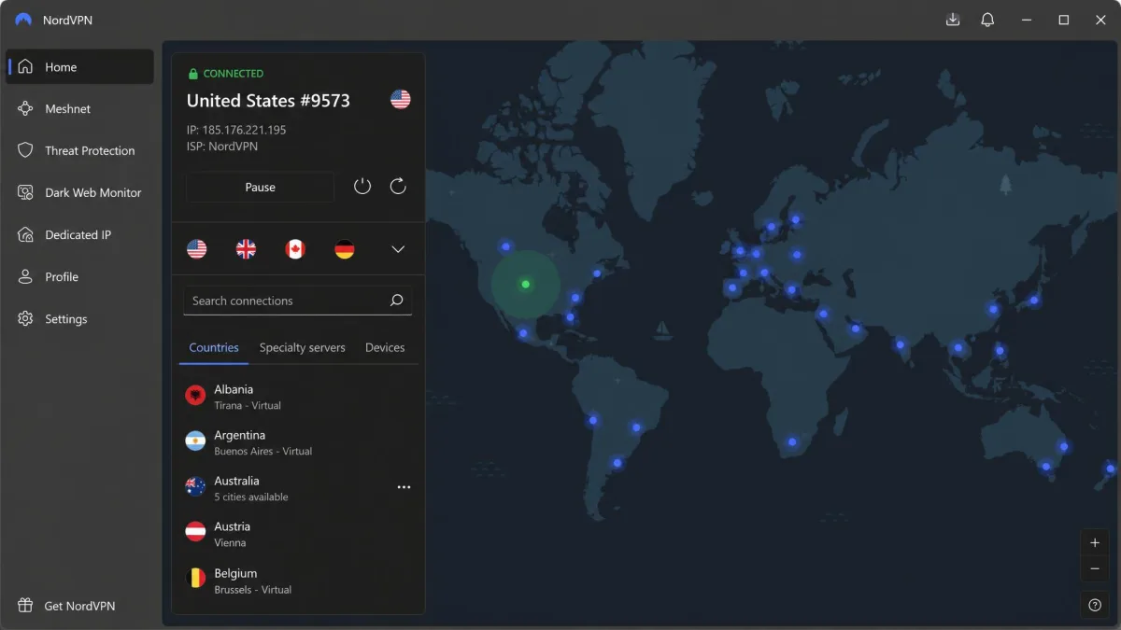Open Dark Web Monitor

click(x=79, y=193)
